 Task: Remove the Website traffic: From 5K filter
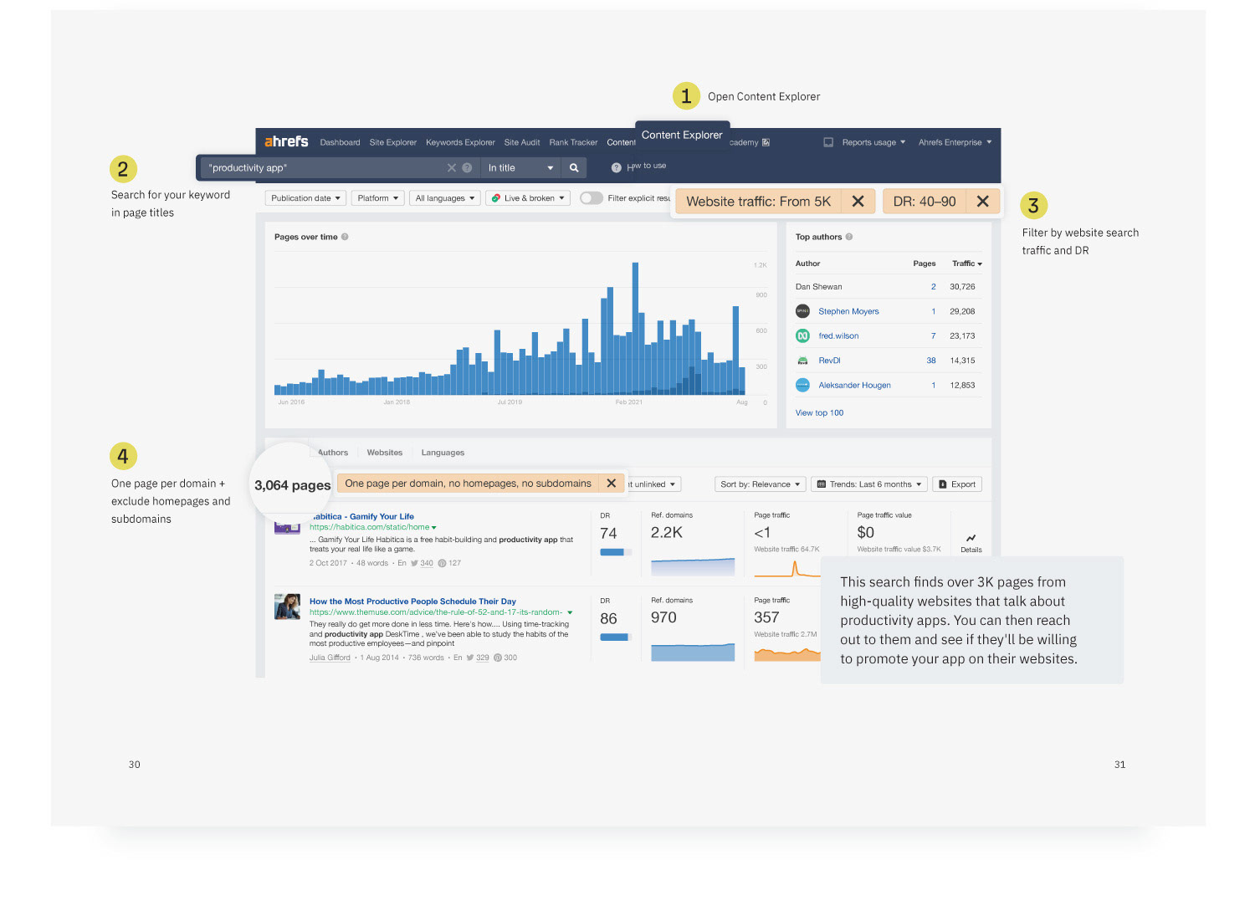[858, 201]
